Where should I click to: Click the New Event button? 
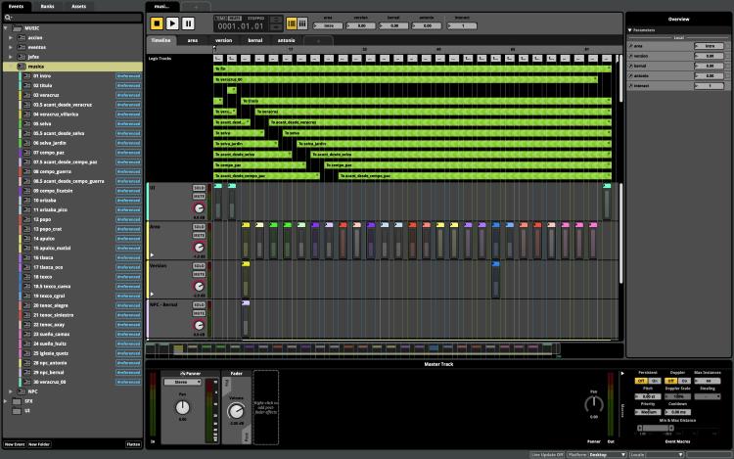pyautogui.click(x=14, y=443)
